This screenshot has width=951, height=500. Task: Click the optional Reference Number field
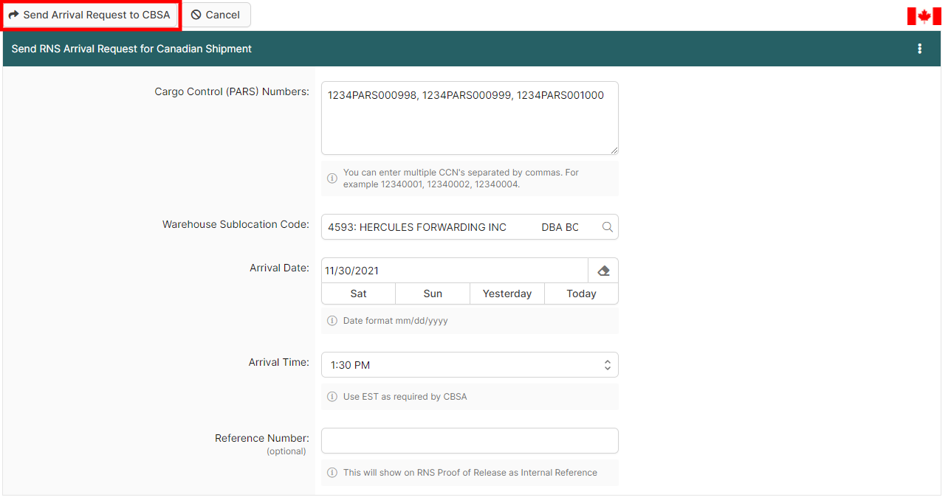point(470,441)
